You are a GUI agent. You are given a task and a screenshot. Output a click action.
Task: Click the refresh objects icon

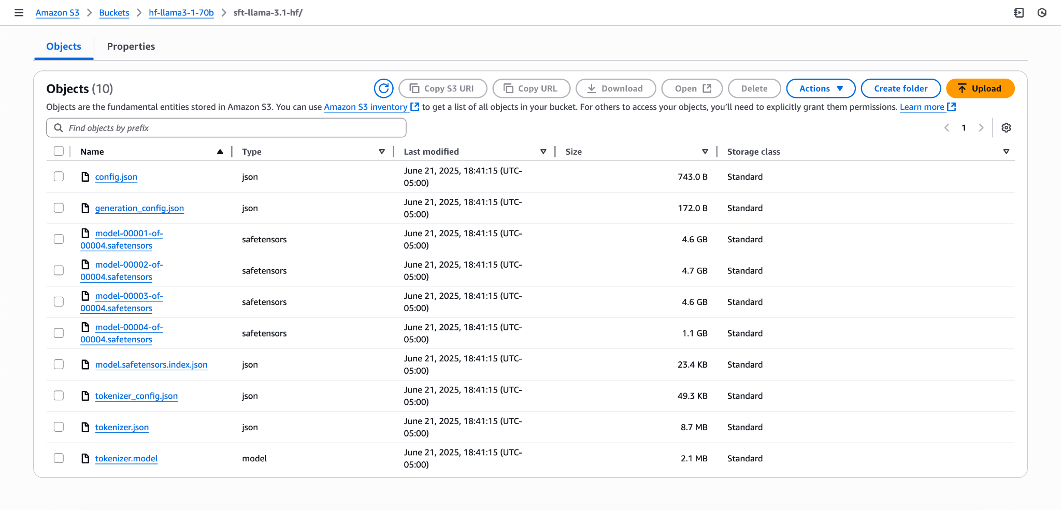[383, 89]
